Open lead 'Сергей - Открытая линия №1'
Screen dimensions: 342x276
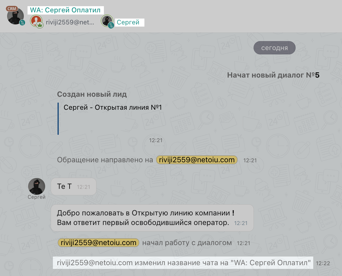point(113,108)
